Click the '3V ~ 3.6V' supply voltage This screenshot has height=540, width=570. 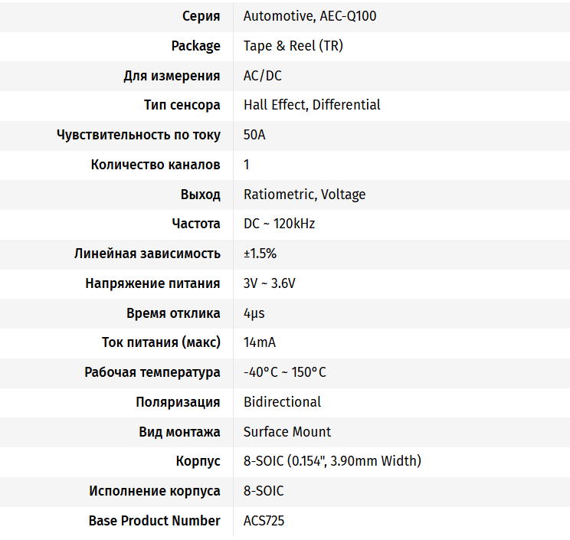point(269,283)
